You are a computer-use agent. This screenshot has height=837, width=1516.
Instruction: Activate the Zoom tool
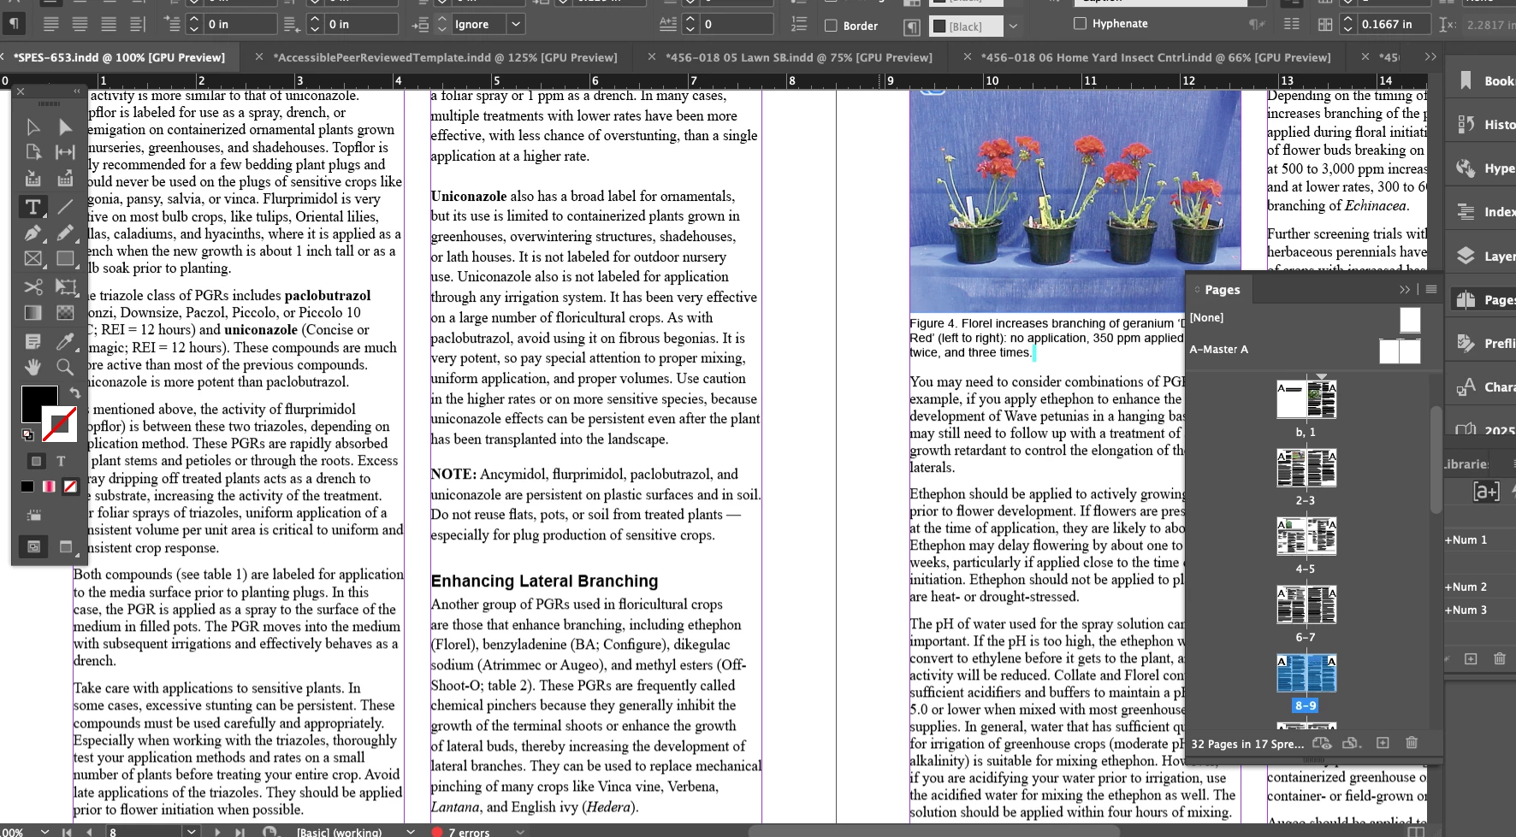click(x=65, y=368)
